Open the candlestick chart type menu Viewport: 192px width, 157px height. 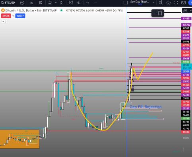41,3
